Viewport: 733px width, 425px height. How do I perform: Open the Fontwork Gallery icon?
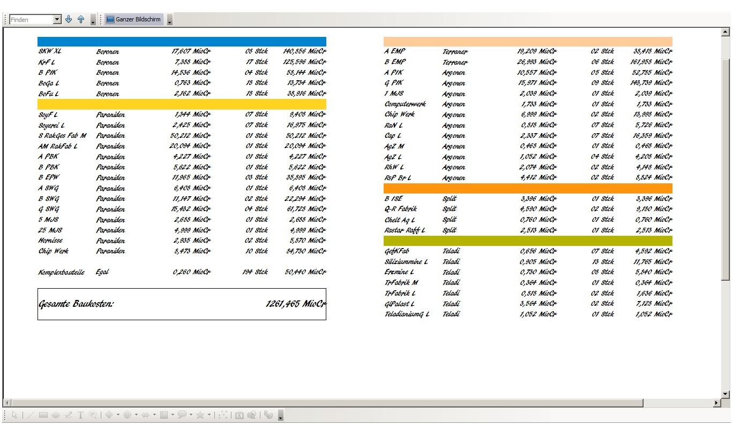pyautogui.click(x=240, y=415)
